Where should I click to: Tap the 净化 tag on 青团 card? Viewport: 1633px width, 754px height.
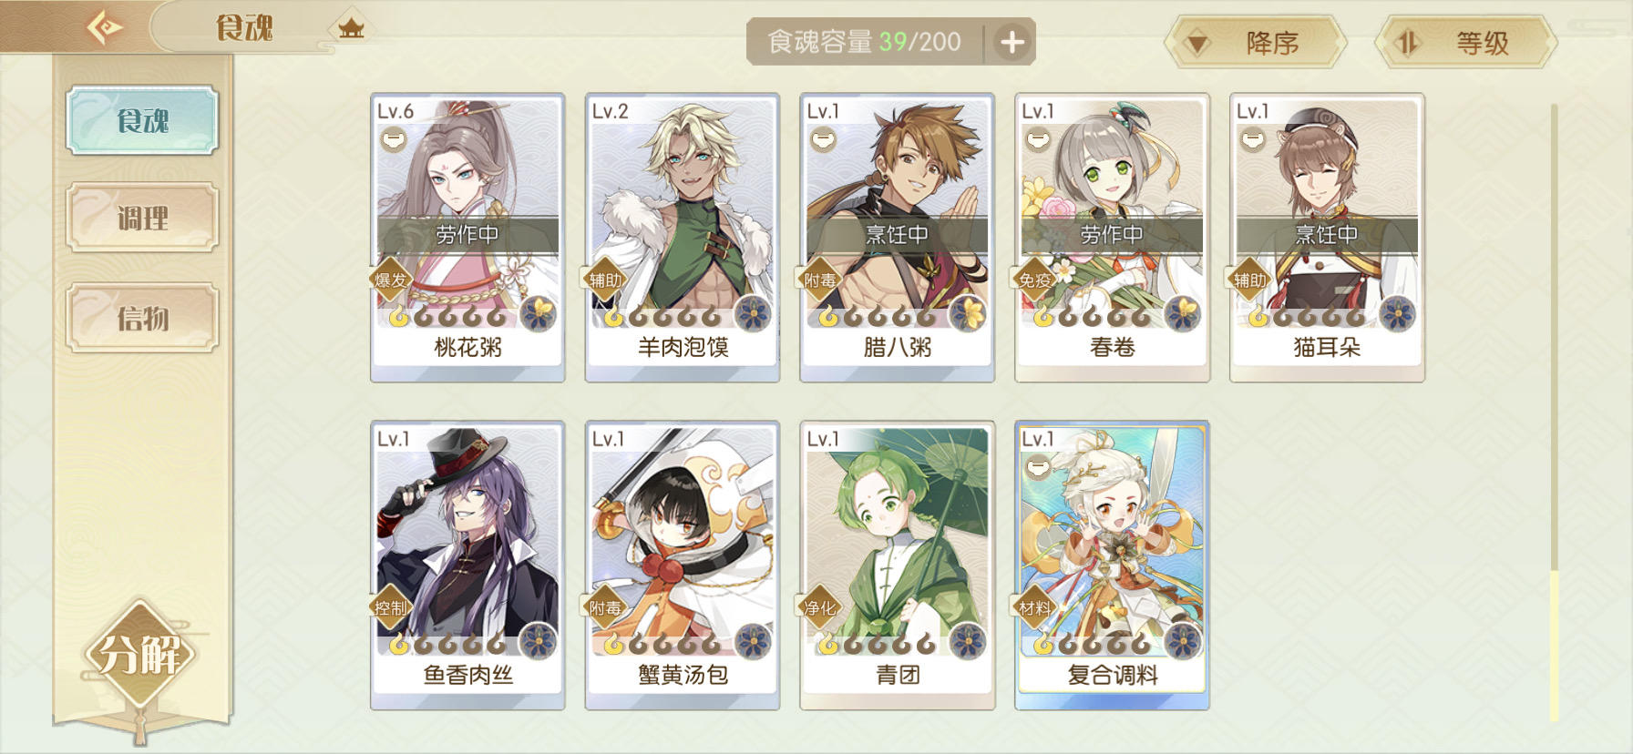click(820, 607)
